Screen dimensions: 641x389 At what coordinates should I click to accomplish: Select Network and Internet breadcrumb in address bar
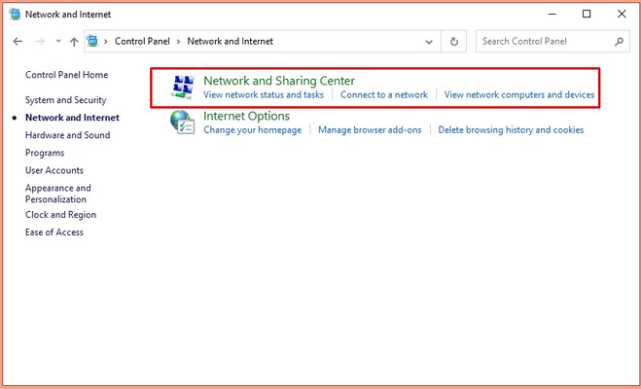pyautogui.click(x=231, y=41)
